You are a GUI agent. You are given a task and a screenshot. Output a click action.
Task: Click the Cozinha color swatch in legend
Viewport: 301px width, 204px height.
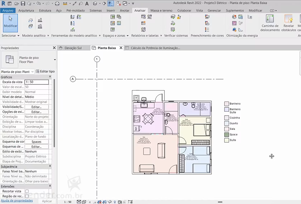coord(226,118)
